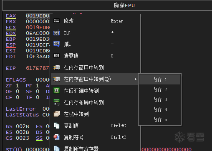
Task: Open 在内存窗口中转到(D) submenu entry
Action: pos(95,79)
